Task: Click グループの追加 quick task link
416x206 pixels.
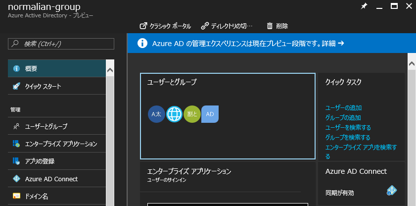Action: pyautogui.click(x=343, y=117)
